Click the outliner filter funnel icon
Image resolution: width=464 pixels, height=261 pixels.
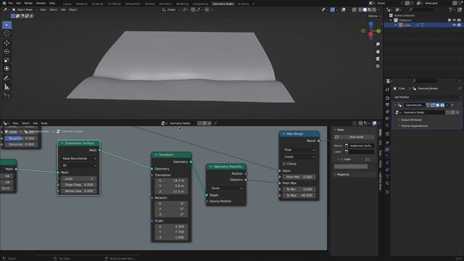(451, 9)
